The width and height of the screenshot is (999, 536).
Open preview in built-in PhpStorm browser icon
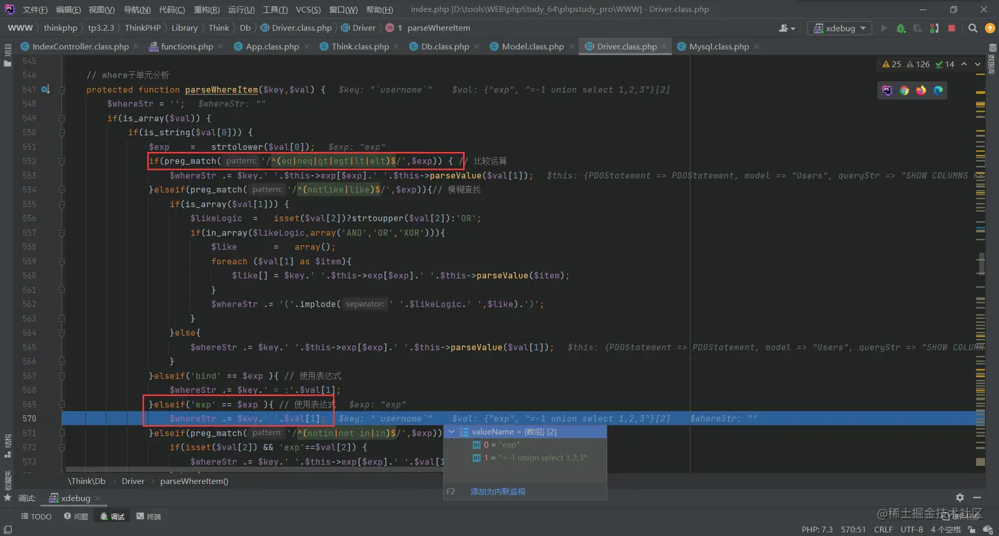[887, 91]
